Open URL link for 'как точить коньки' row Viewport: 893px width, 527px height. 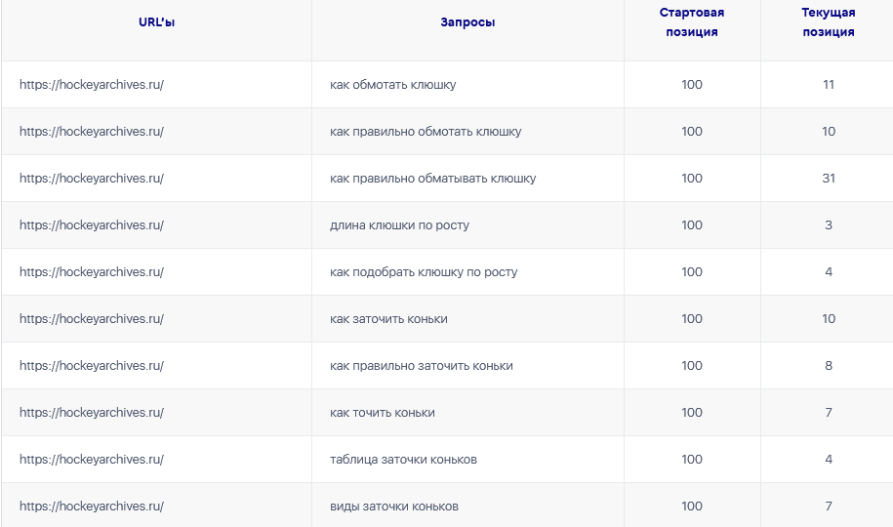(92, 413)
